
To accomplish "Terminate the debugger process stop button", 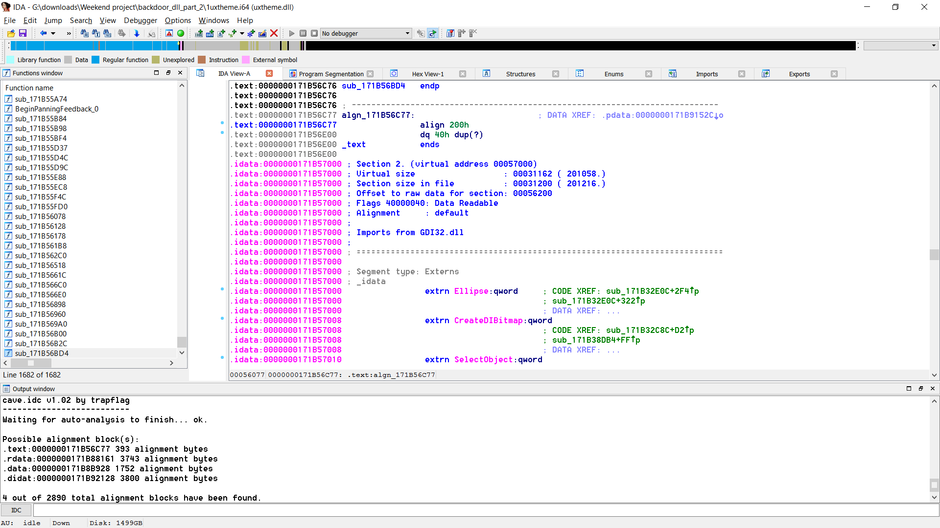I will (314, 33).
